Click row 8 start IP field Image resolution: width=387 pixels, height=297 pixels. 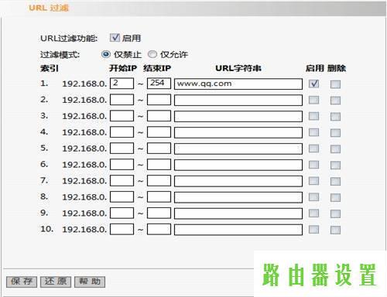(122, 197)
